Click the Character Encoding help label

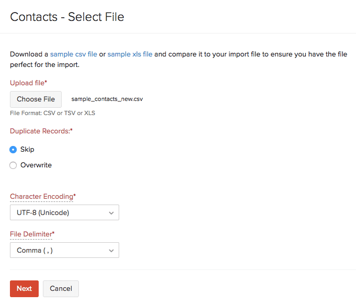41,197
